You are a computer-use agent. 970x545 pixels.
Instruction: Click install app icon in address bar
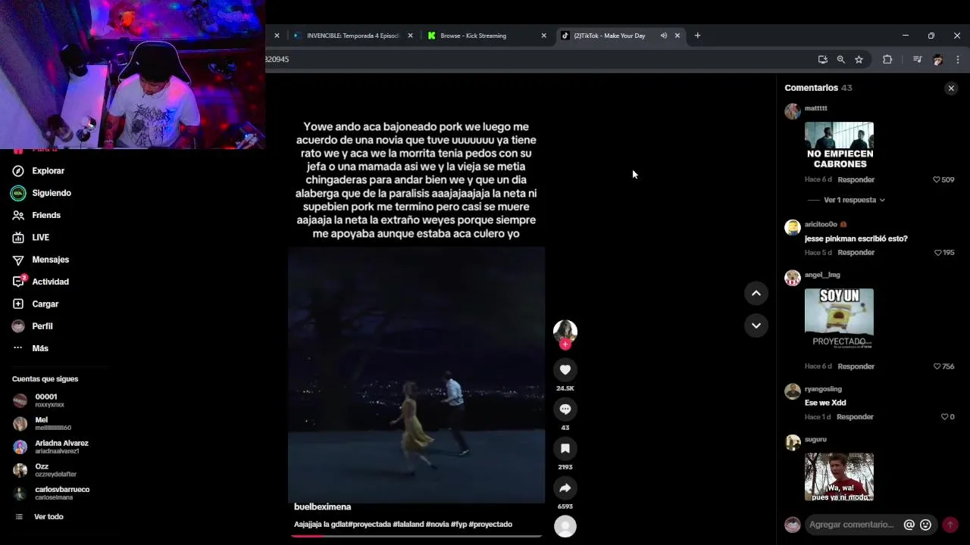822,59
